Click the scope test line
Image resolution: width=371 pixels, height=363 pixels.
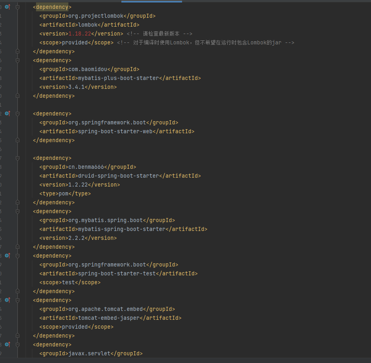(x=70, y=283)
